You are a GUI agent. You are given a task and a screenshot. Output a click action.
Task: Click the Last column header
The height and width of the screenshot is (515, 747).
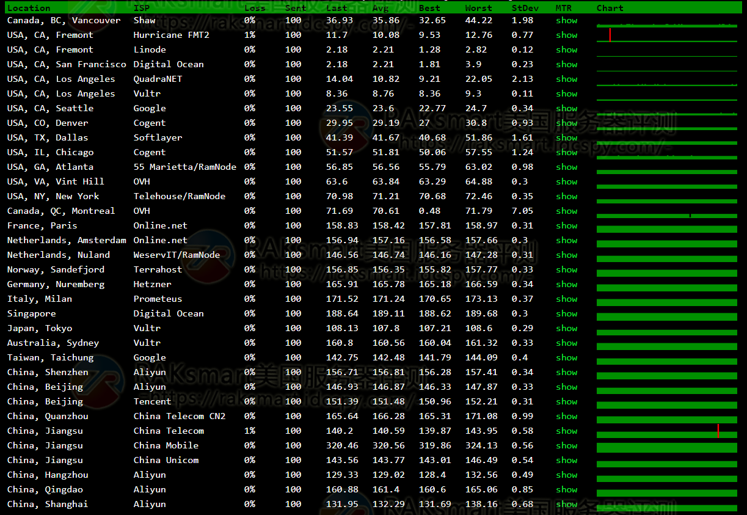337,8
